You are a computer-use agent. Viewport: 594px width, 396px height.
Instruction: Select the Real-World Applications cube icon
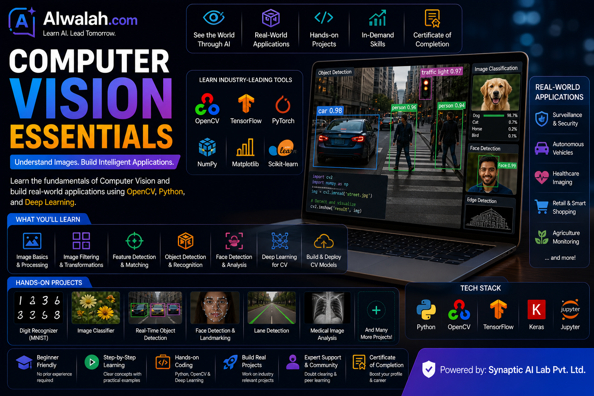(x=271, y=18)
